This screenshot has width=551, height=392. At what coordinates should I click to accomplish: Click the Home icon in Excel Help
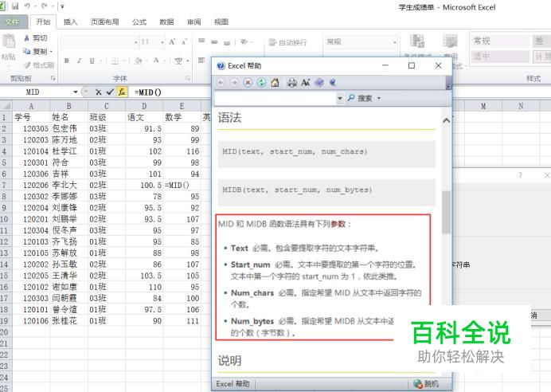pos(275,83)
